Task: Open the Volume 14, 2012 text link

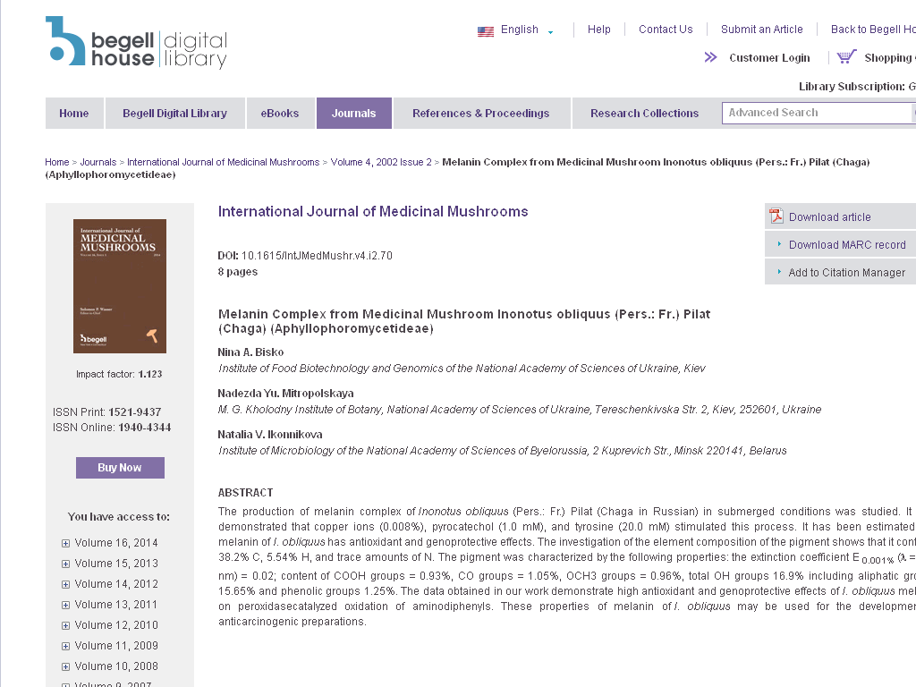Action: point(116,583)
